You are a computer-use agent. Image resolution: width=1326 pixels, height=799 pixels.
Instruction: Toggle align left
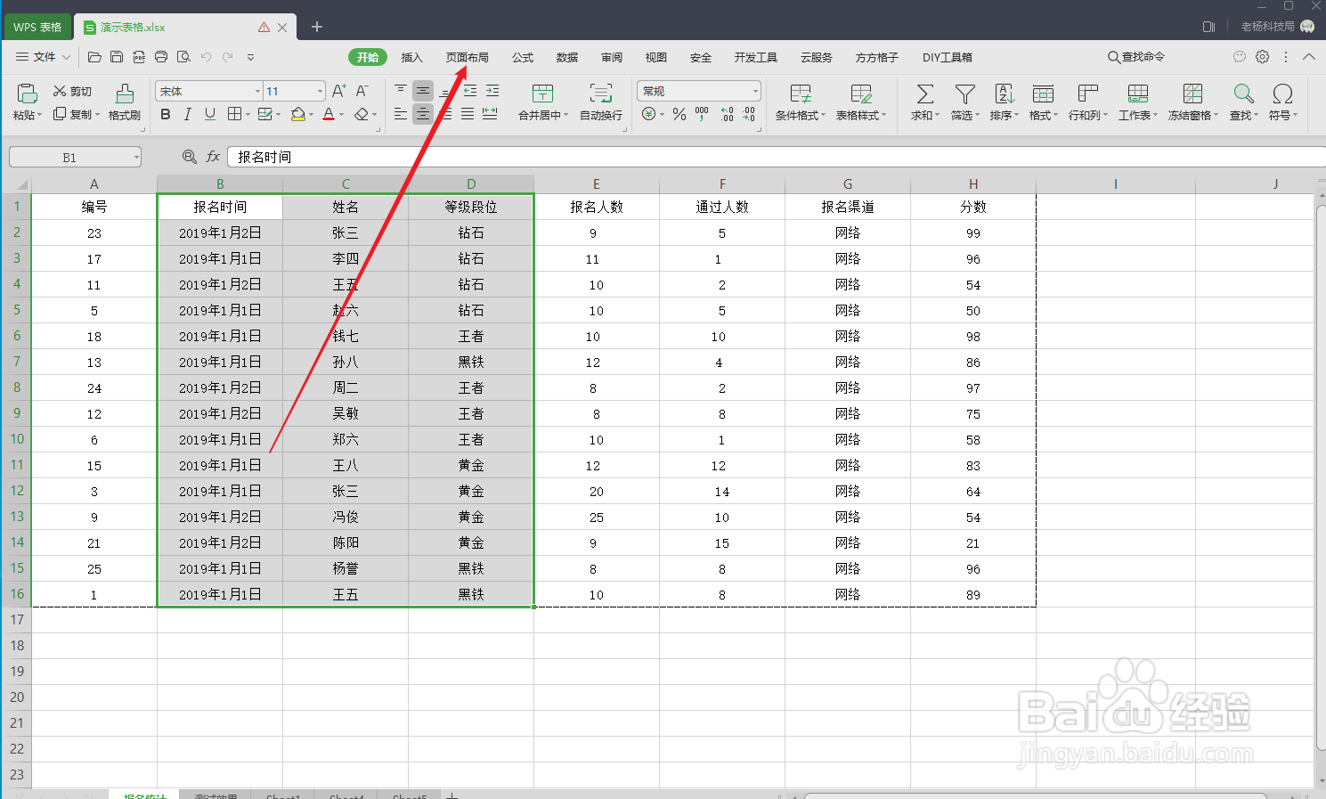(x=401, y=114)
